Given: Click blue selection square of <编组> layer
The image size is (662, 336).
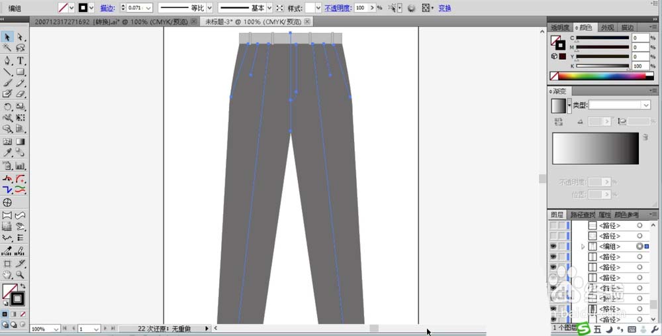Looking at the screenshot, I should 647,246.
